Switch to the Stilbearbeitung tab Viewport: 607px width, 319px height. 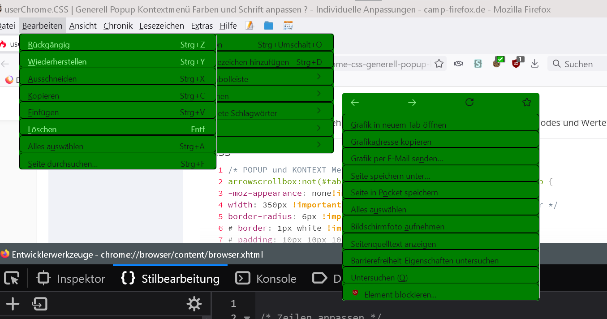[x=170, y=279]
